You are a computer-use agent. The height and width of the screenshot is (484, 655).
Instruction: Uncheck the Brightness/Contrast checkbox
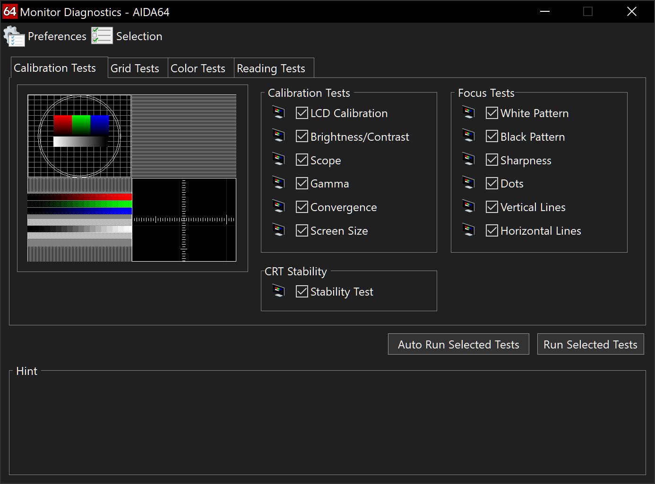(302, 136)
